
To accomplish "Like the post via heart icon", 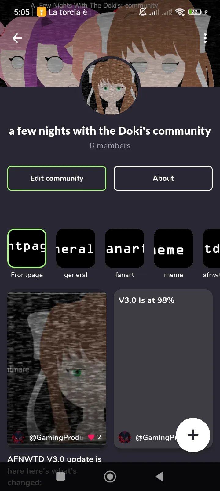I will (91, 437).
